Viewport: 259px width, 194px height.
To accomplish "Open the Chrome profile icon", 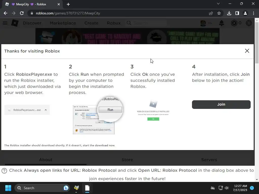I will pyautogui.click(x=245, y=13).
